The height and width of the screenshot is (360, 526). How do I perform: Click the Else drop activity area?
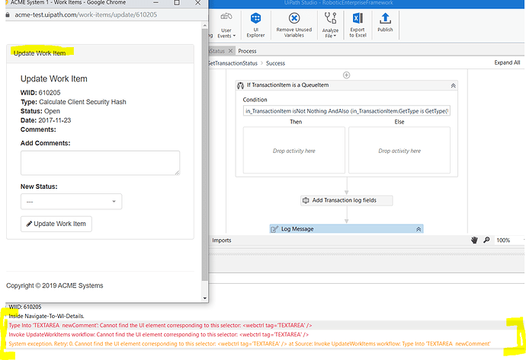pyautogui.click(x=399, y=150)
